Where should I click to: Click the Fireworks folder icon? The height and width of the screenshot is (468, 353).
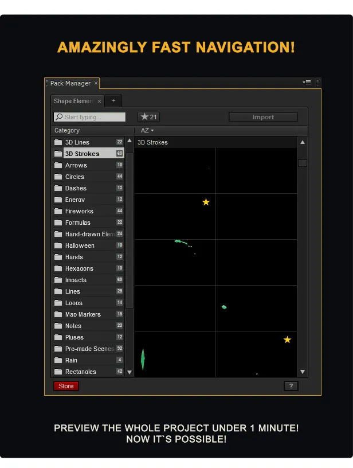(58, 211)
